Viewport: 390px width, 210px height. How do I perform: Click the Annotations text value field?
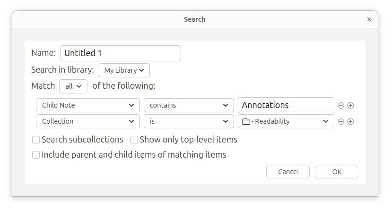tap(286, 105)
